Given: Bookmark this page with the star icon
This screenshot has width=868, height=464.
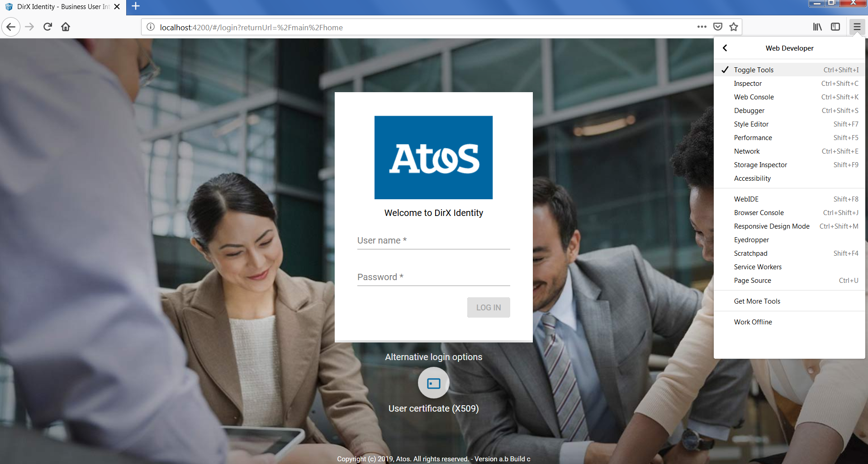Looking at the screenshot, I should (x=733, y=27).
